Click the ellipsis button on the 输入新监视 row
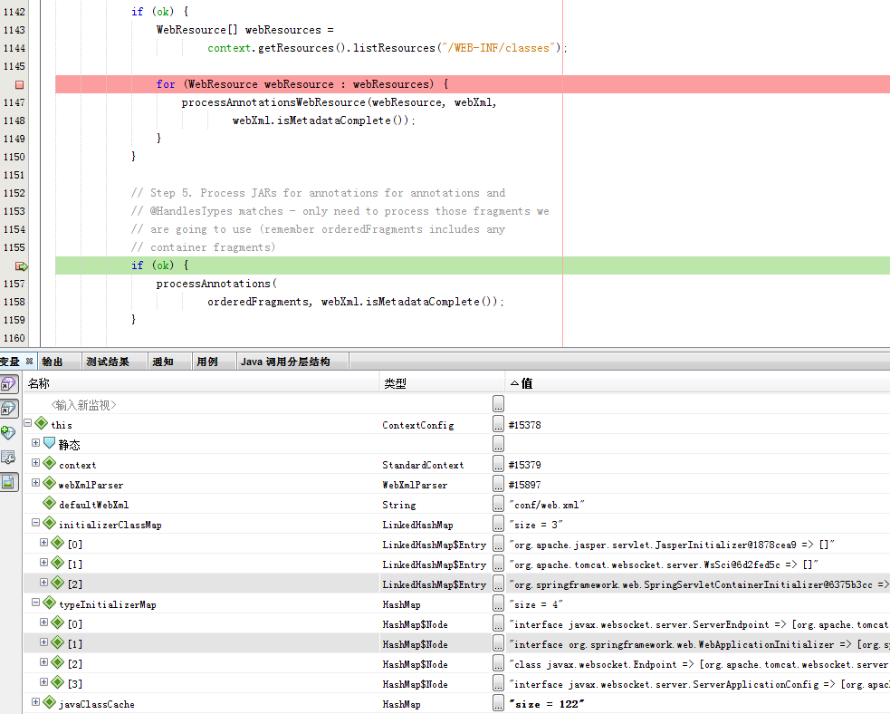This screenshot has height=714, width=890. tap(498, 404)
